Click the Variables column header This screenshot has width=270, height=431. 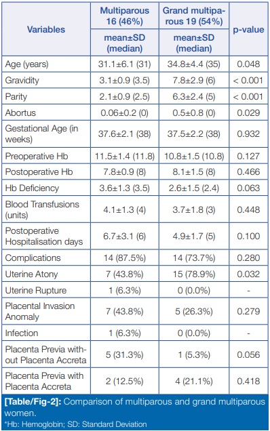[x=46, y=29]
